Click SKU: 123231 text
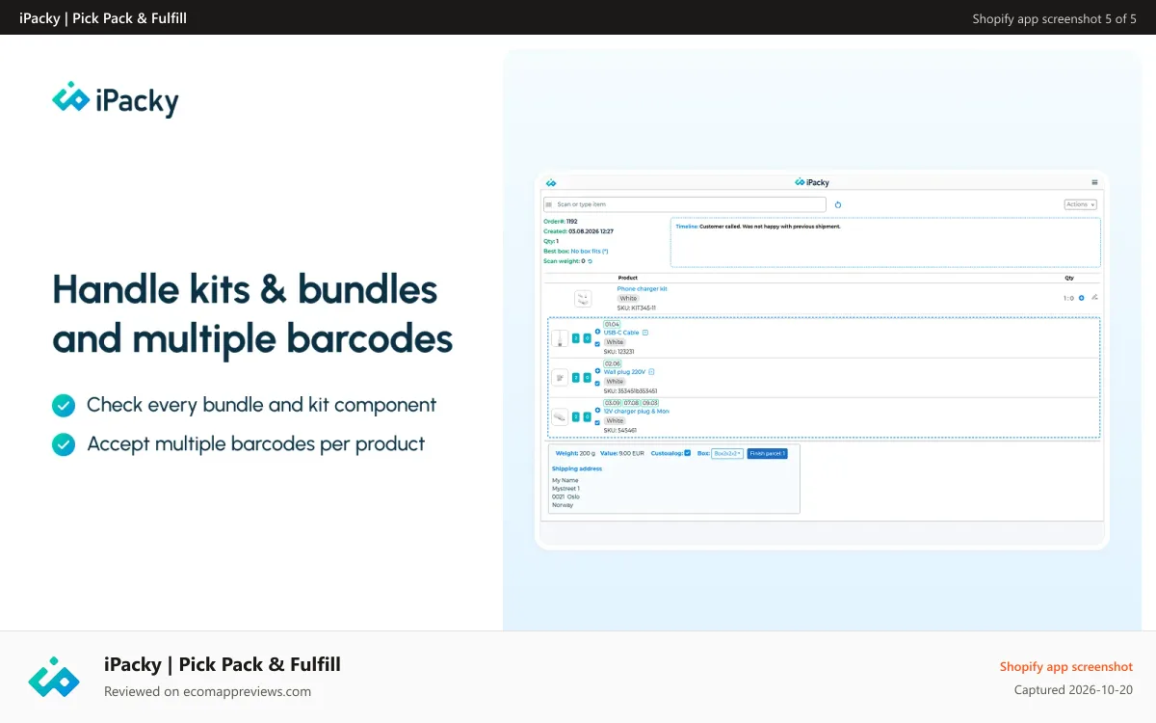The height and width of the screenshot is (723, 1156). pyautogui.click(x=619, y=352)
